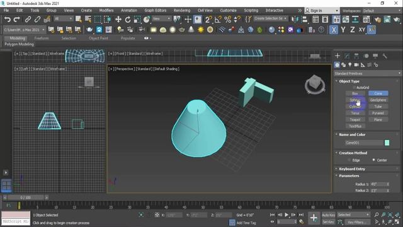The height and width of the screenshot is (227, 403).
Task: Click the Pyramid primitive button
Action: tap(378, 113)
